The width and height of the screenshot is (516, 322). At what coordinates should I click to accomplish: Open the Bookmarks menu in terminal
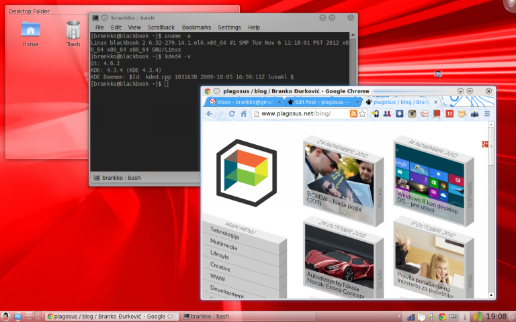click(x=196, y=28)
